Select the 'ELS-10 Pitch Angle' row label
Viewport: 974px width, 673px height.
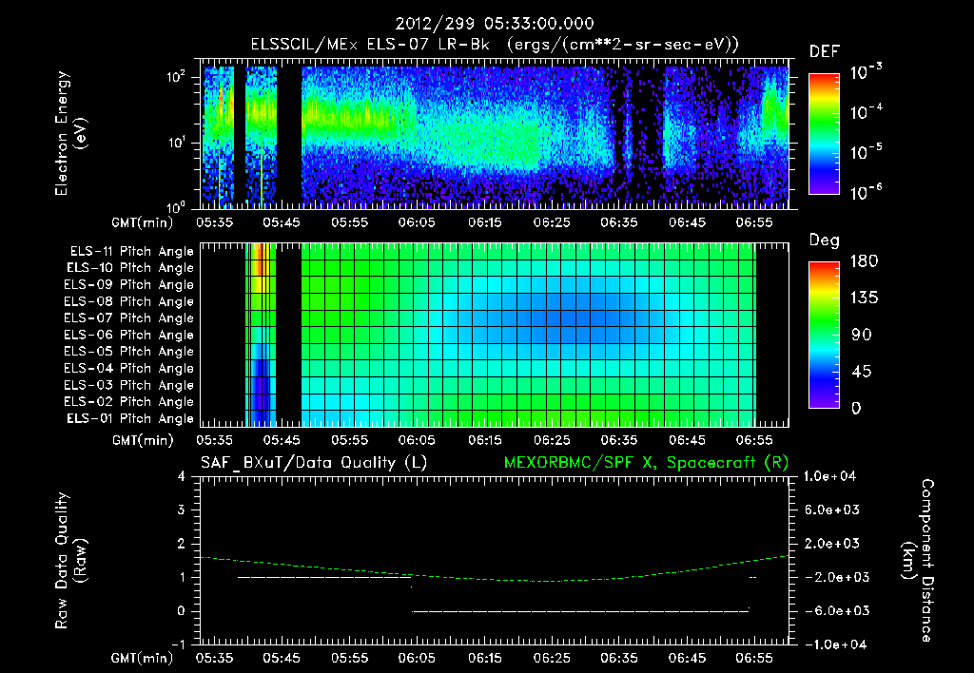(x=130, y=268)
